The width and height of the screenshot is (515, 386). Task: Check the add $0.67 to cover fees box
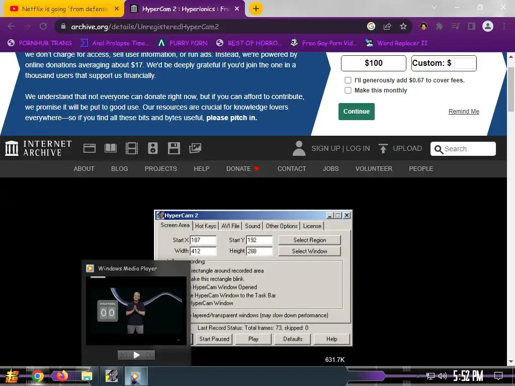click(x=348, y=80)
